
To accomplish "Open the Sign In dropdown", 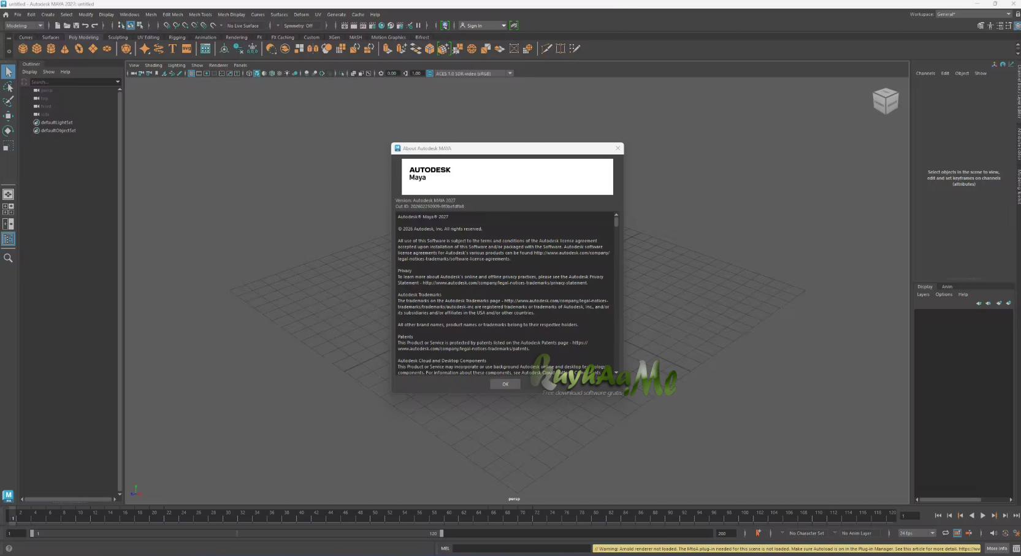I will click(483, 26).
